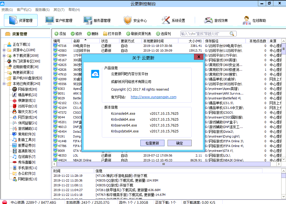Open 在线帮助 support section
286x204 pixels.
click(x=254, y=20)
